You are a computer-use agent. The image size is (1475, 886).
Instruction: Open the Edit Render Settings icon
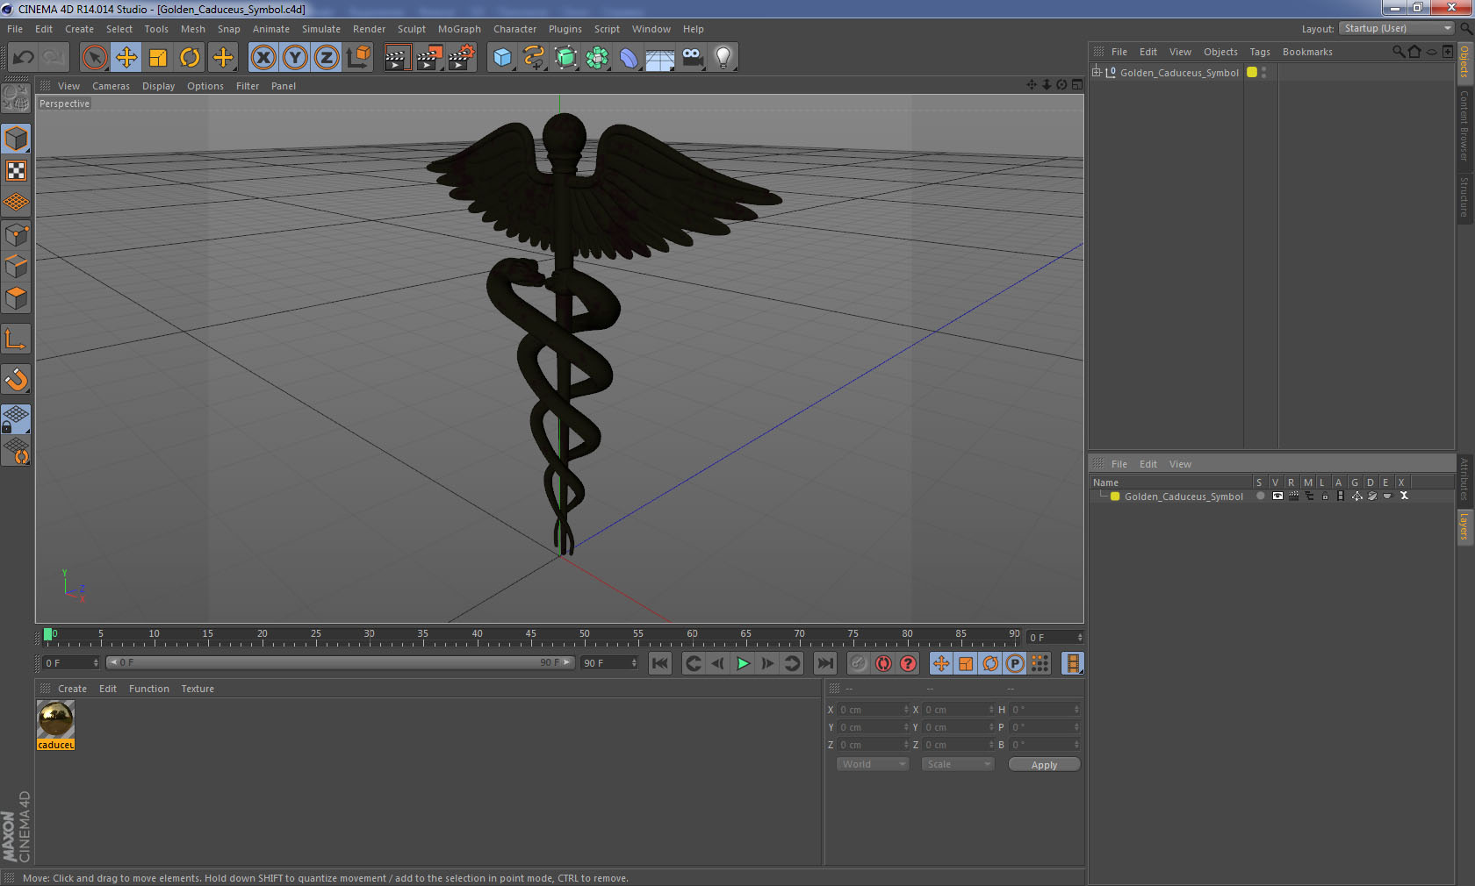[x=461, y=58]
